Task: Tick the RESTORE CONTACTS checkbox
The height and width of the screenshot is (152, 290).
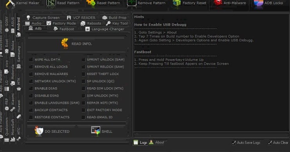Action: point(31,117)
